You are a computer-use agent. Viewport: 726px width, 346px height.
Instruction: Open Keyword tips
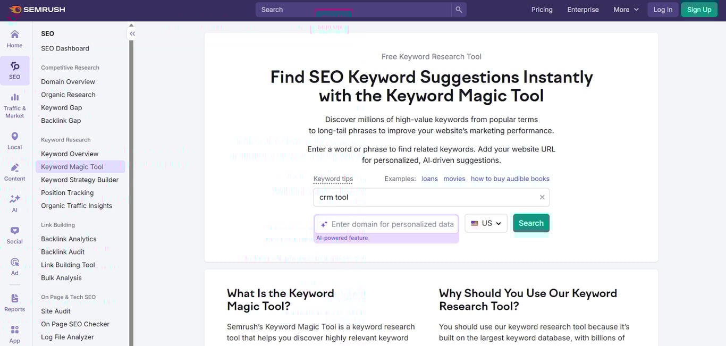[x=333, y=179]
